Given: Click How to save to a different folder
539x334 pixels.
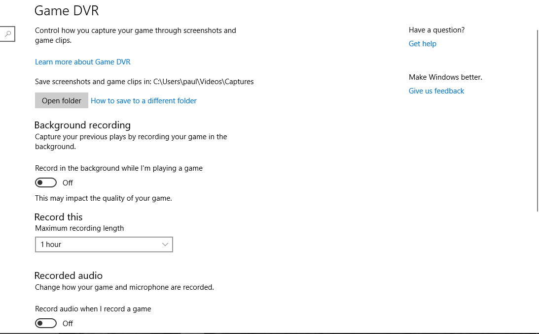Looking at the screenshot, I should coord(144,101).
